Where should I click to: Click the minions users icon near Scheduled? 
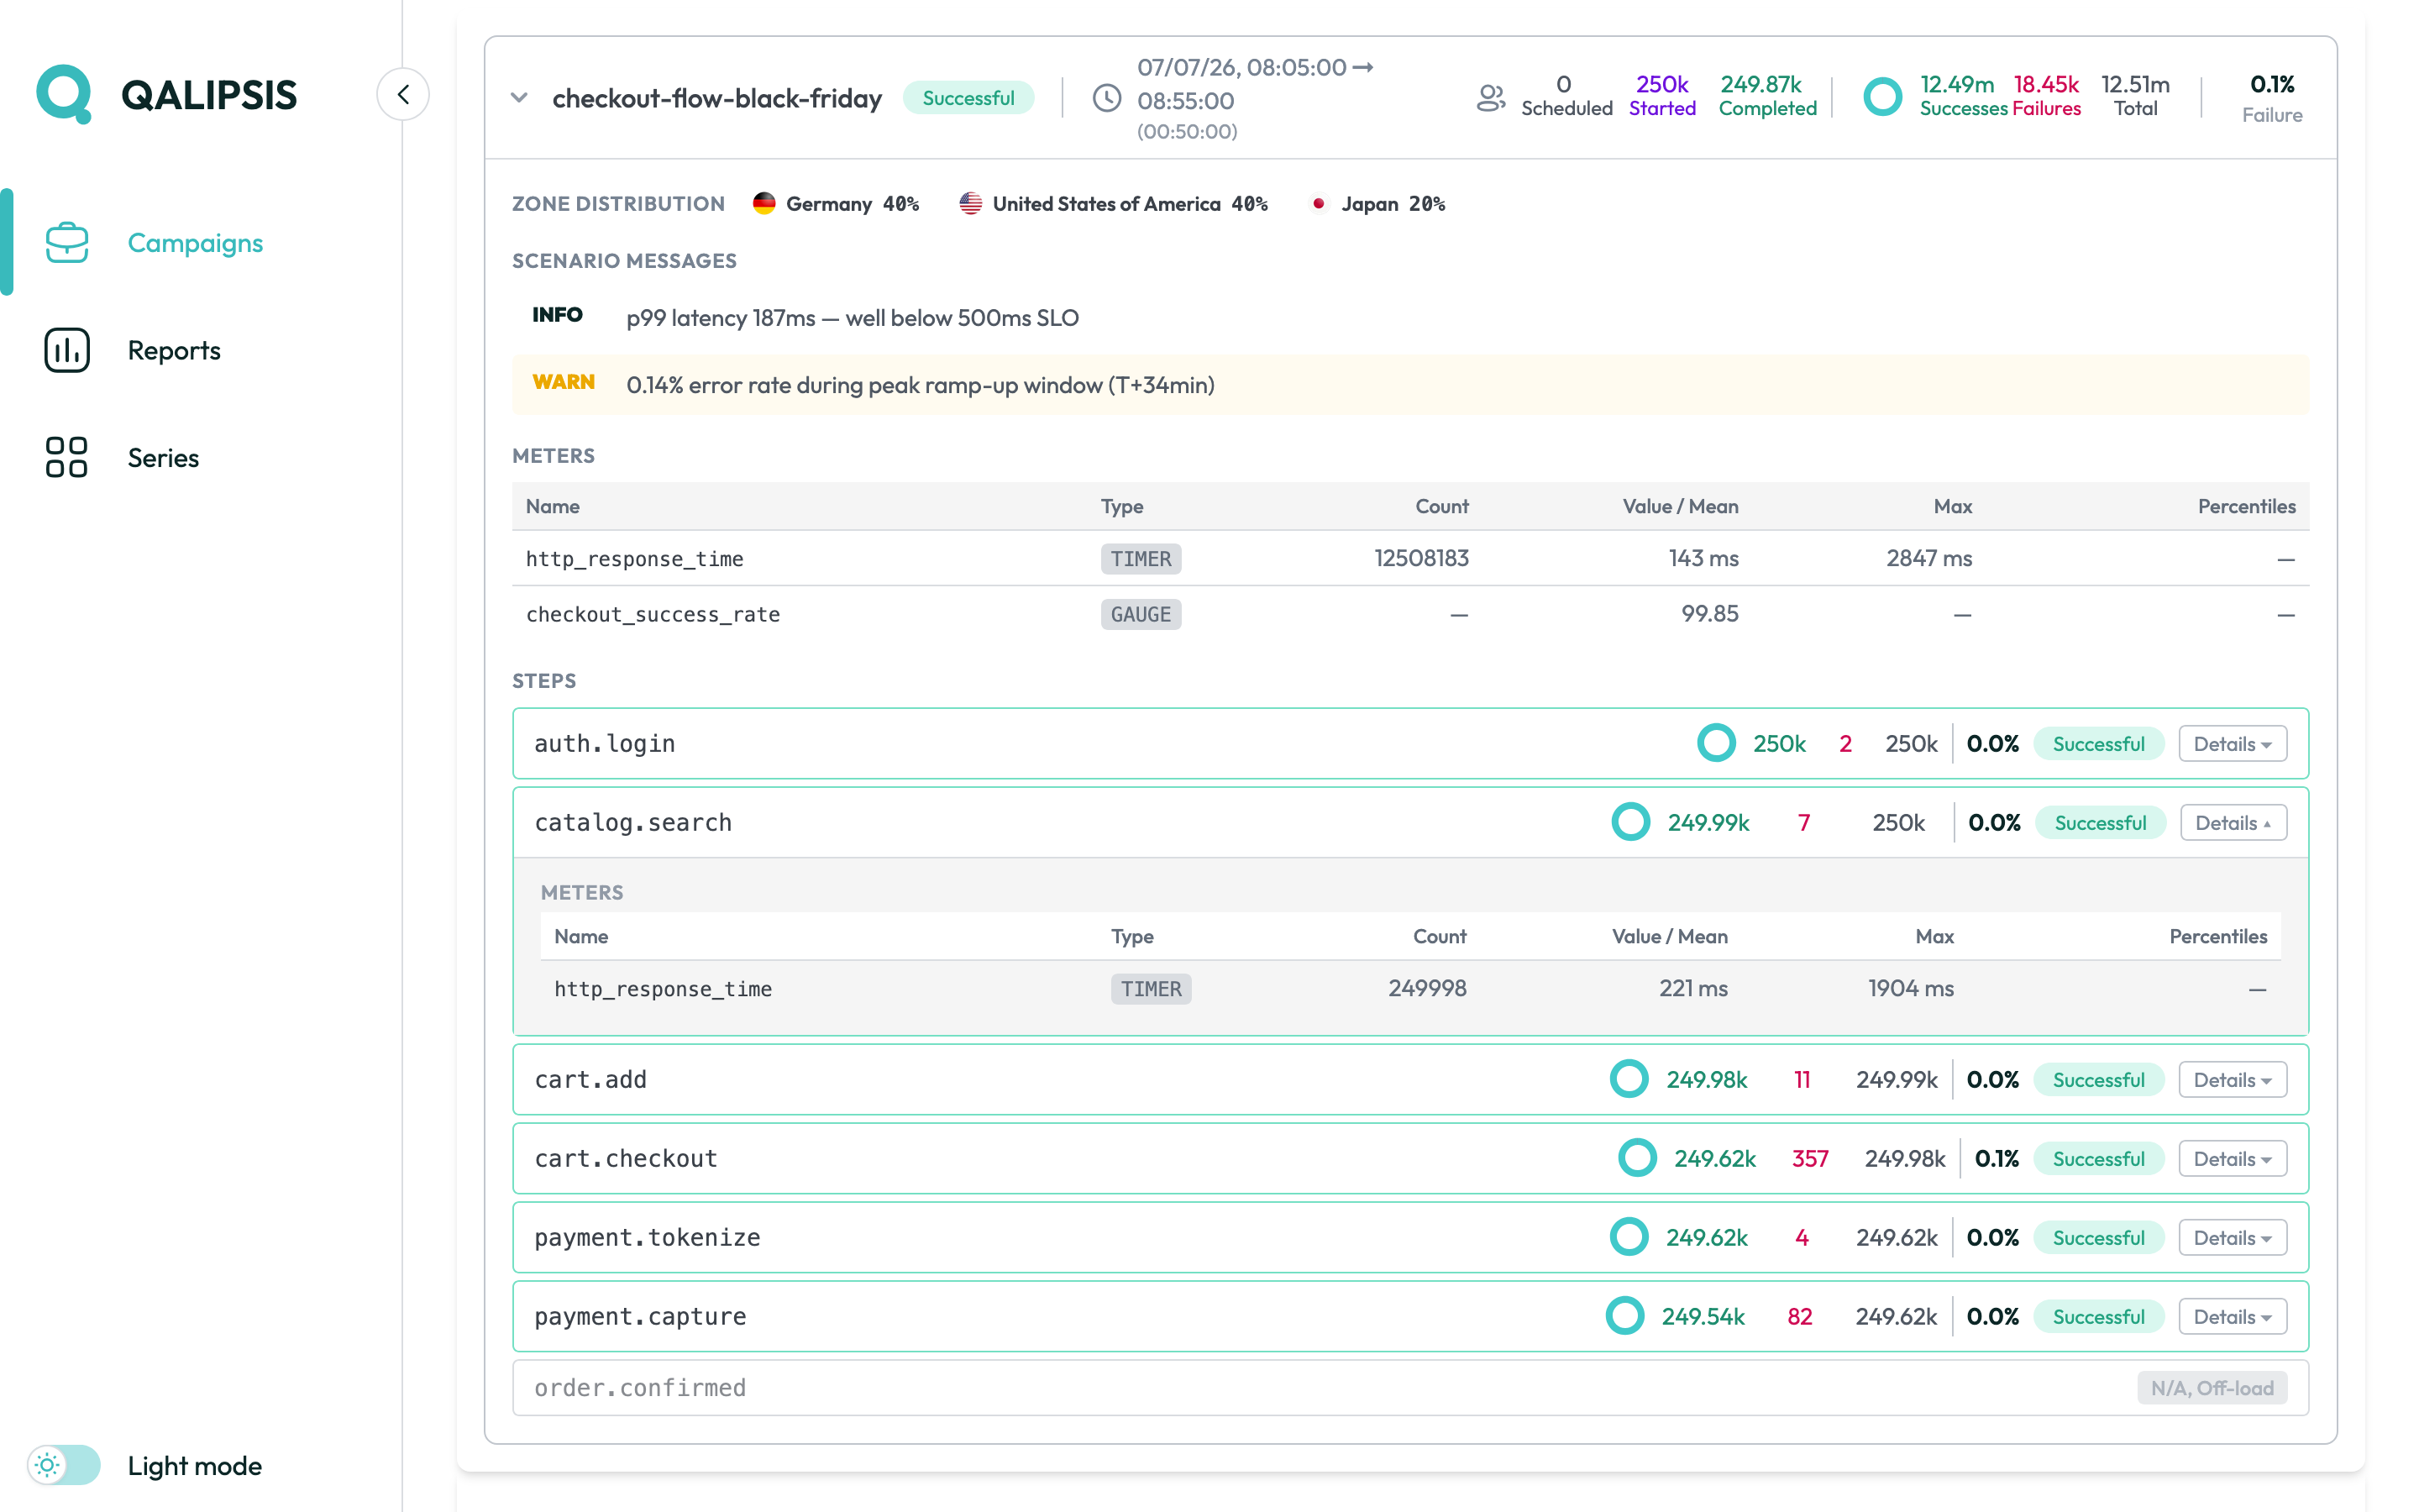tap(1490, 97)
